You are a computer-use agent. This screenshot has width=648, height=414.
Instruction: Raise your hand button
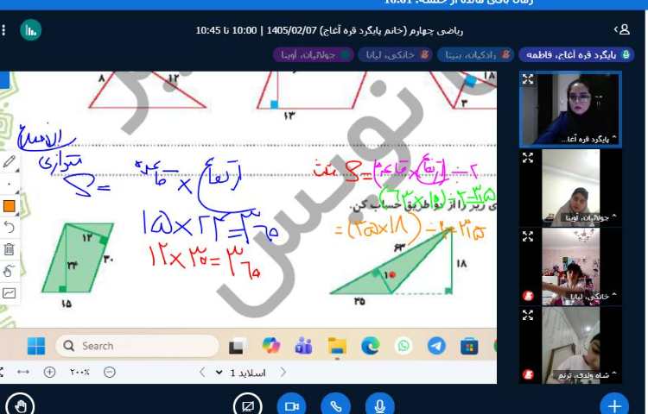[20, 406]
